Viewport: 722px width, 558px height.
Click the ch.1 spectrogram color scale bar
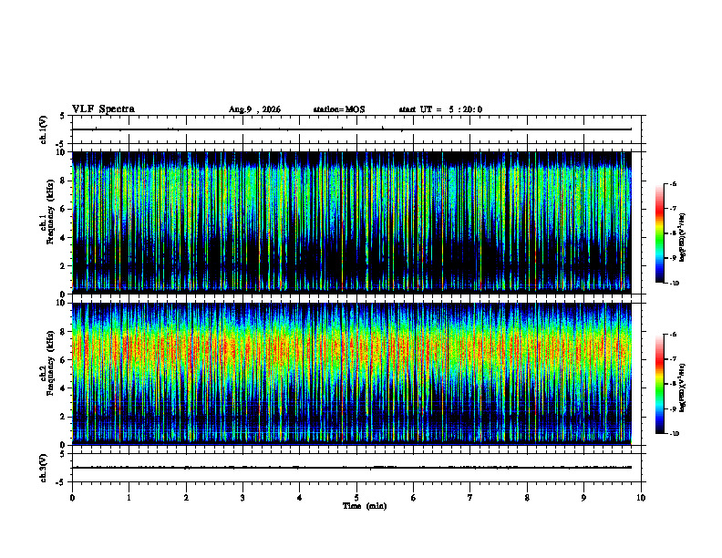(659, 233)
